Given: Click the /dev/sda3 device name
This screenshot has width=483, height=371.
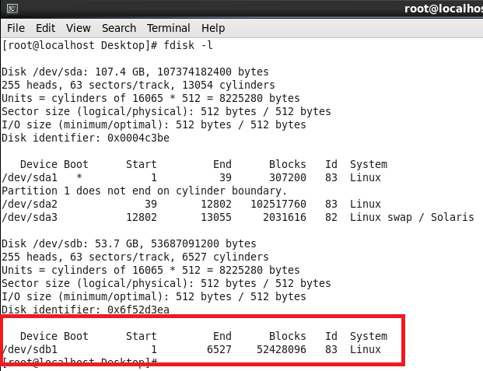Looking at the screenshot, I should pyautogui.click(x=30, y=217).
